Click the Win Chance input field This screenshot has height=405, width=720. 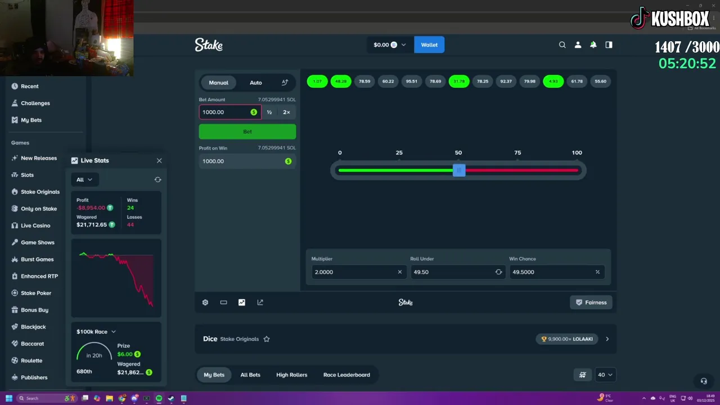[557, 272]
